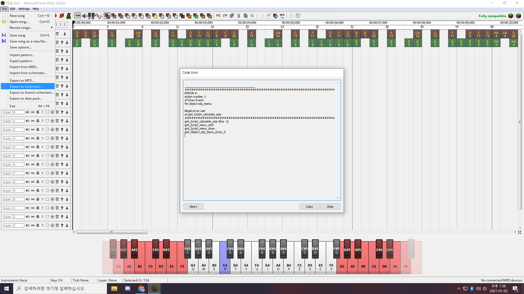
Task: Toggle the piano keyboard display icon
Action: click(x=78, y=16)
